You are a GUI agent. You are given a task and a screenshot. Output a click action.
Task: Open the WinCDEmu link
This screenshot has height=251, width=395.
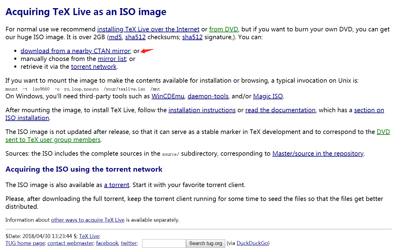pyautogui.click(x=168, y=96)
